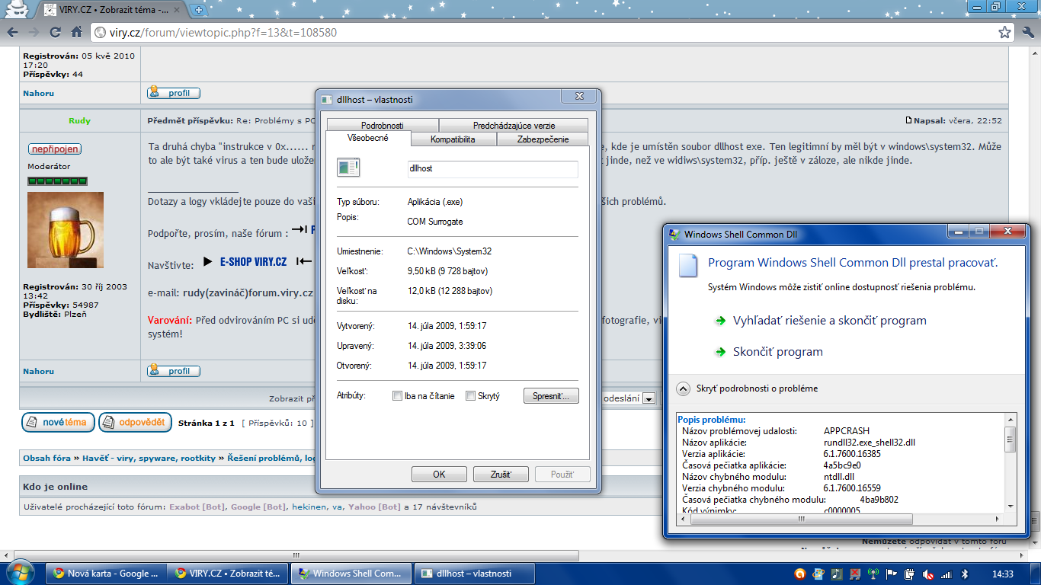Open advanced attributes via 'Spresniť...'

click(551, 396)
